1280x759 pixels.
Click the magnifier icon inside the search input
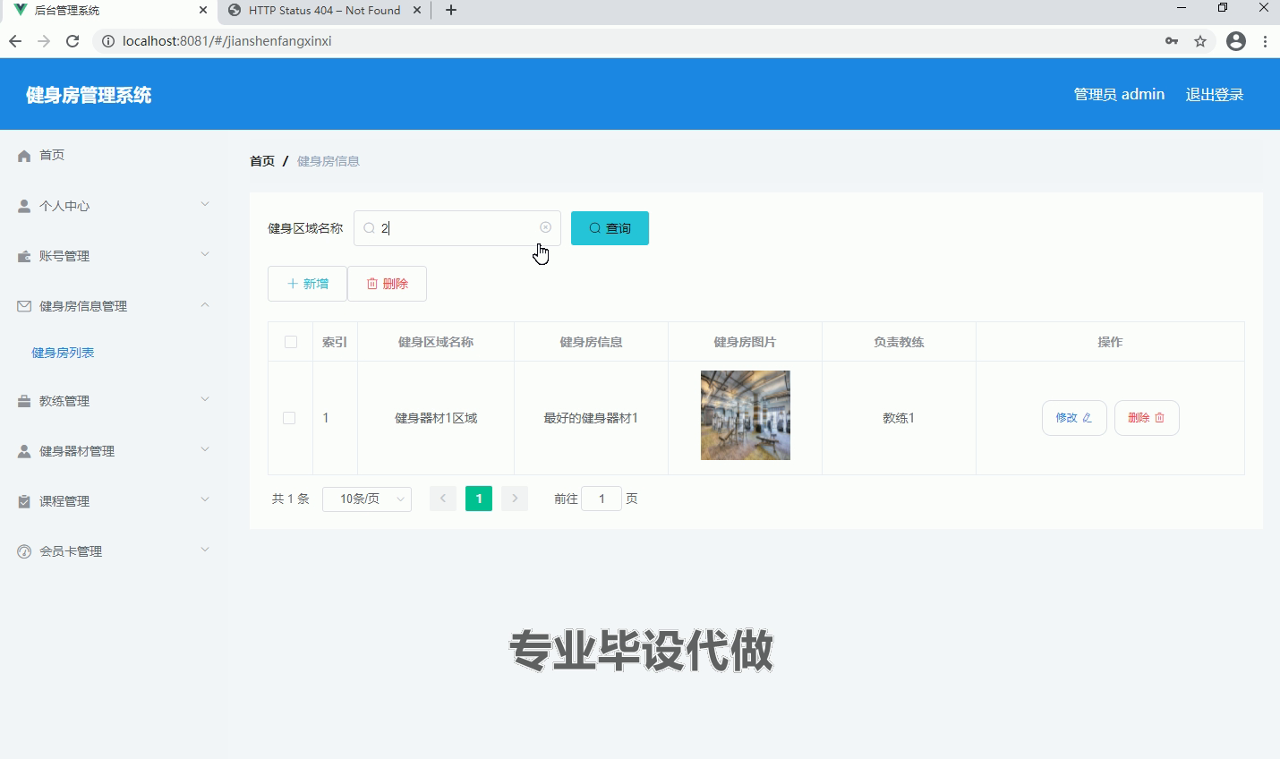[x=369, y=228]
